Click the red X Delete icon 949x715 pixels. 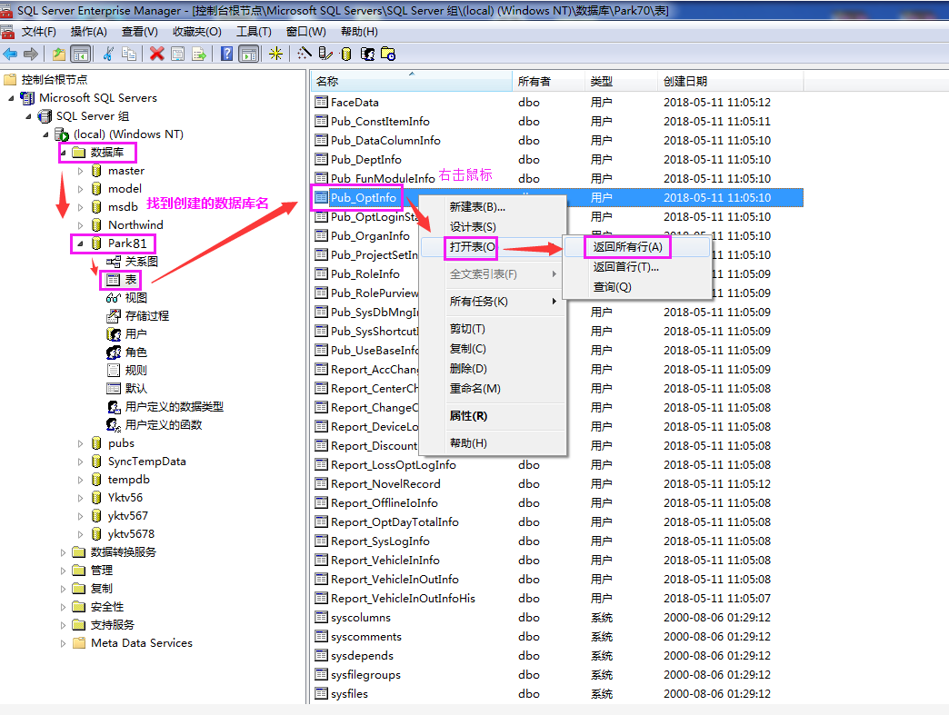pyautogui.click(x=156, y=55)
